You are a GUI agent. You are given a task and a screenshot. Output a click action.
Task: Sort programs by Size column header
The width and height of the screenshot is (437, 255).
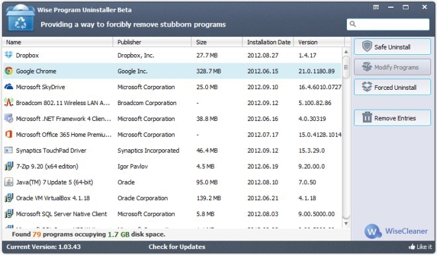(217, 42)
